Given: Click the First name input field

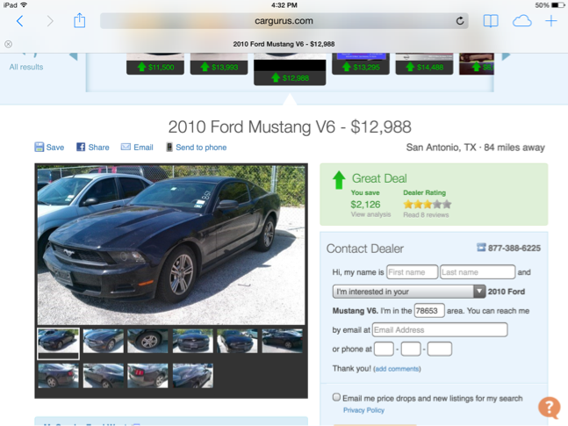Looking at the screenshot, I should [x=412, y=272].
